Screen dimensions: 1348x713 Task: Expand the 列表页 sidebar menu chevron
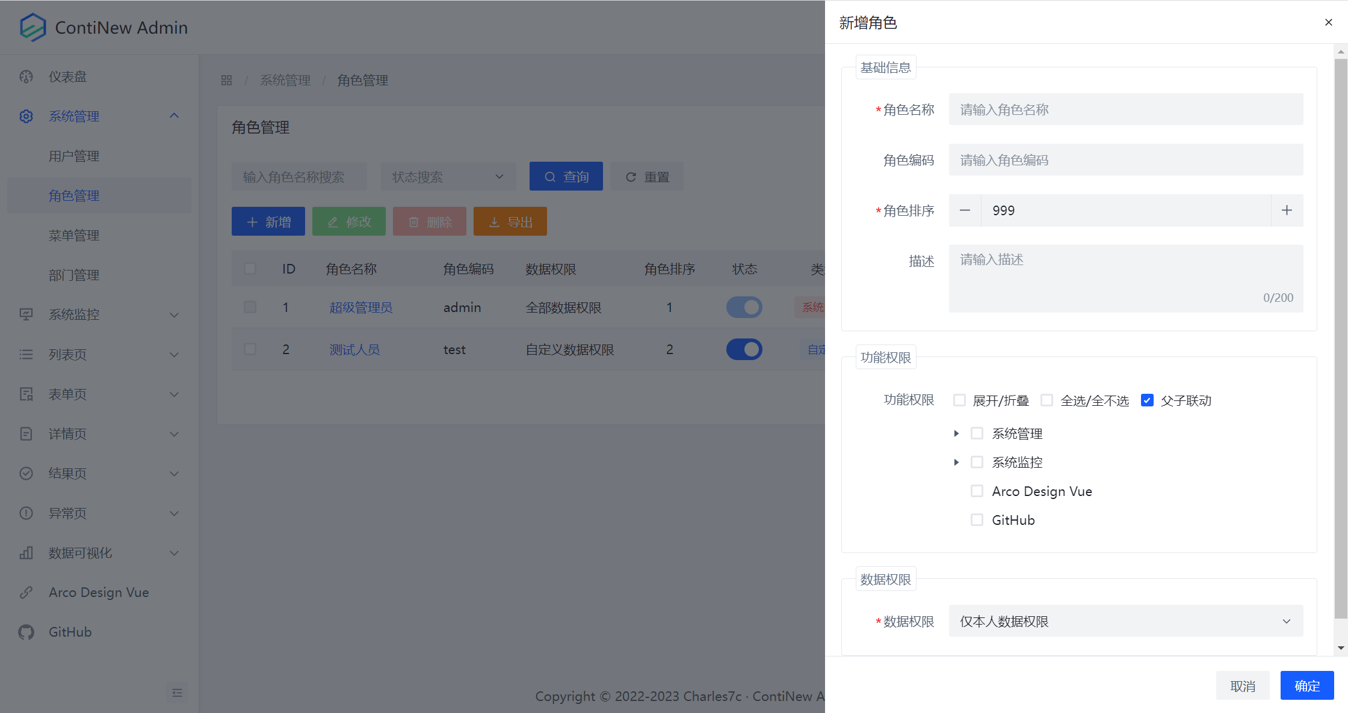click(x=175, y=354)
